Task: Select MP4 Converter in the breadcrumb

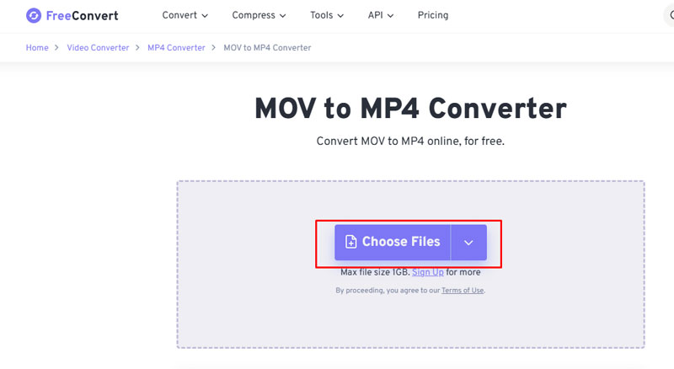Action: click(x=176, y=48)
